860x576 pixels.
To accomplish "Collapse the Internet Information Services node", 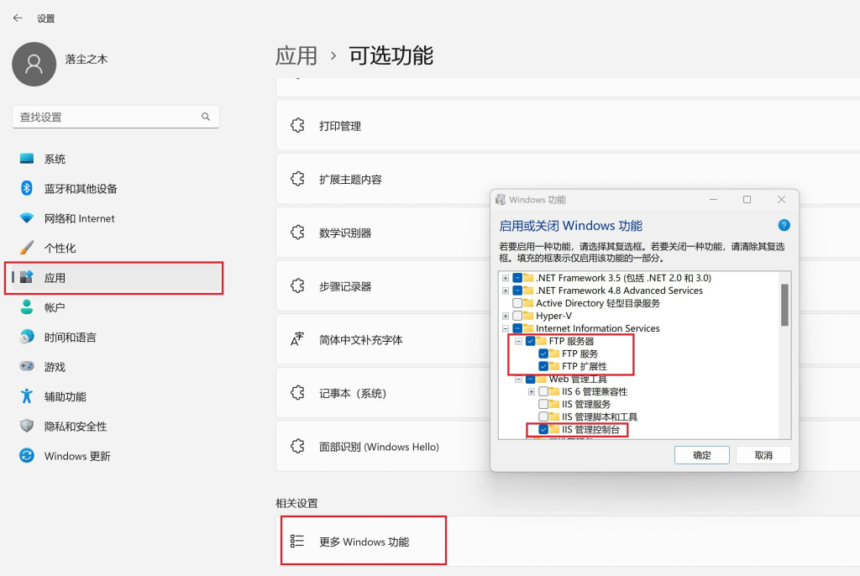I will (506, 328).
